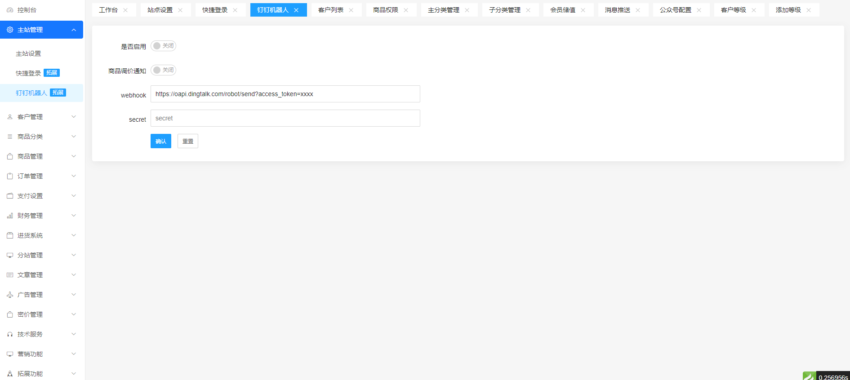Close the 添加等级 tab

pos(809,10)
